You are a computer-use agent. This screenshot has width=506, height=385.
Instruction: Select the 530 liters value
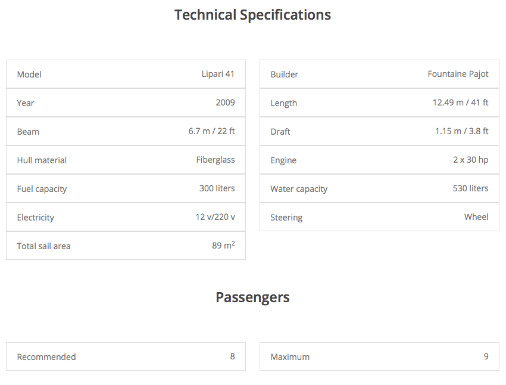tap(470, 188)
